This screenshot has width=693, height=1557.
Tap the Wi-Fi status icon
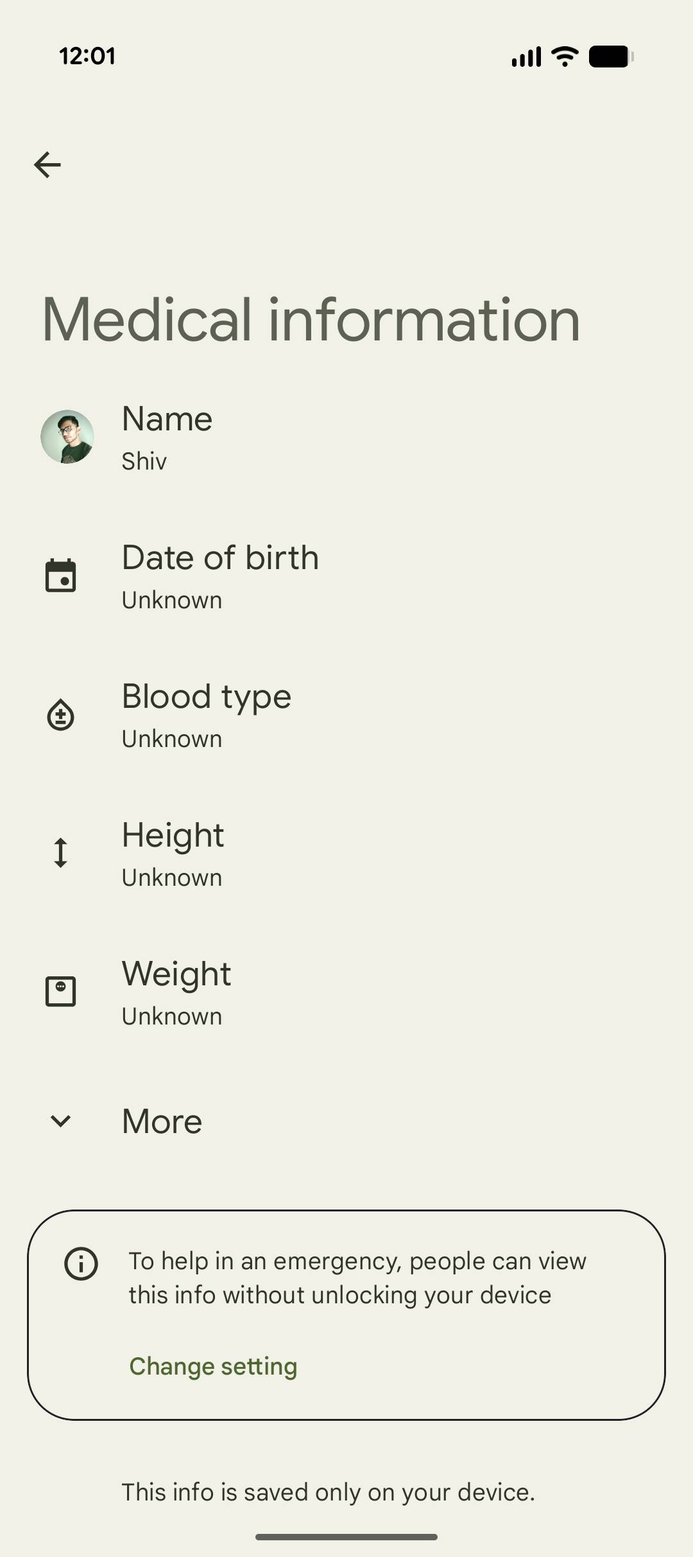565,57
